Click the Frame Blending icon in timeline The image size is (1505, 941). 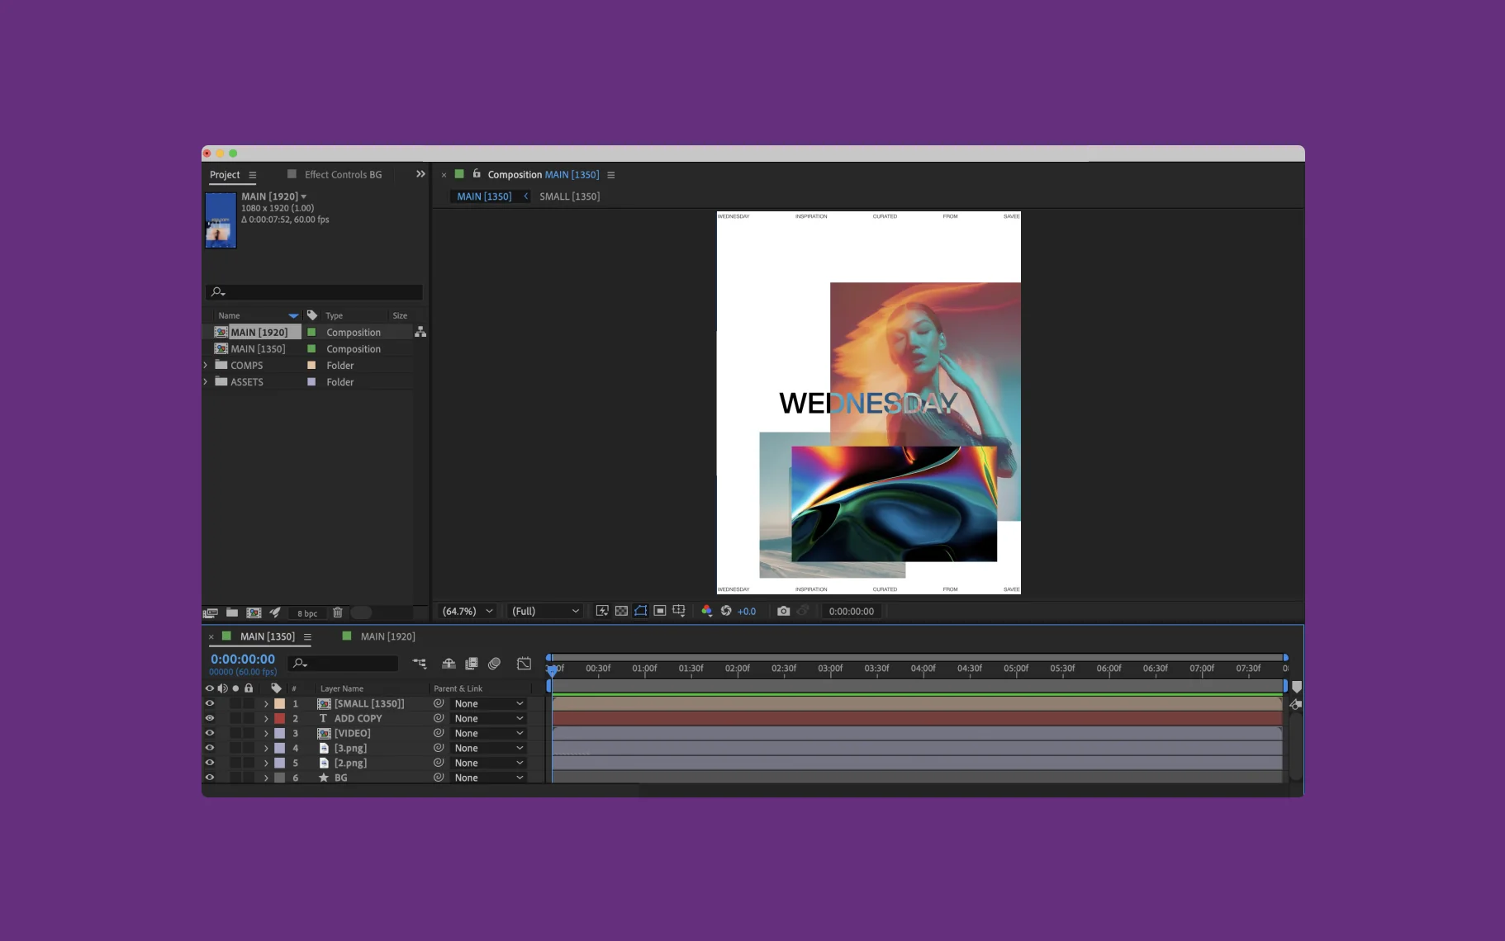pyautogui.click(x=472, y=664)
